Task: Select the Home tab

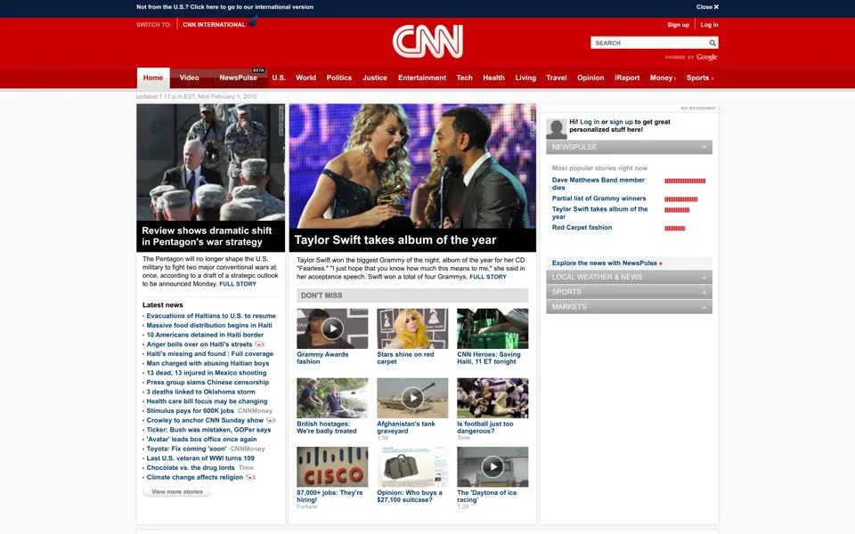Action: coord(153,78)
